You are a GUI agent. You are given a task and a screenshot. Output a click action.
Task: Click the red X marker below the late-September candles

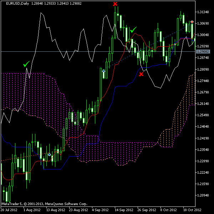click(141, 74)
